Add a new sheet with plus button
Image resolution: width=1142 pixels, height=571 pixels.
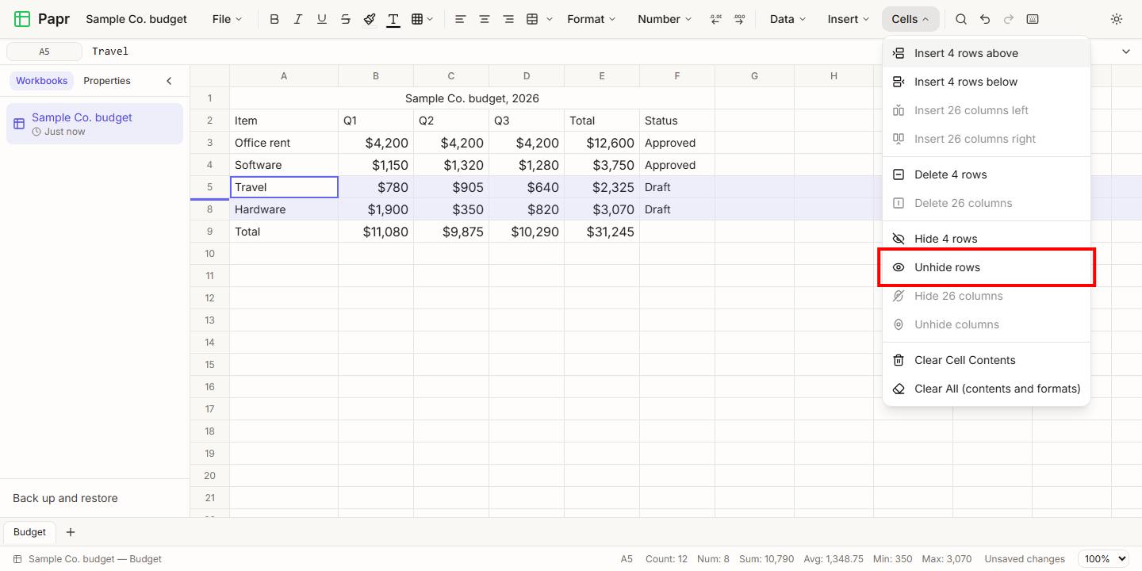(71, 532)
